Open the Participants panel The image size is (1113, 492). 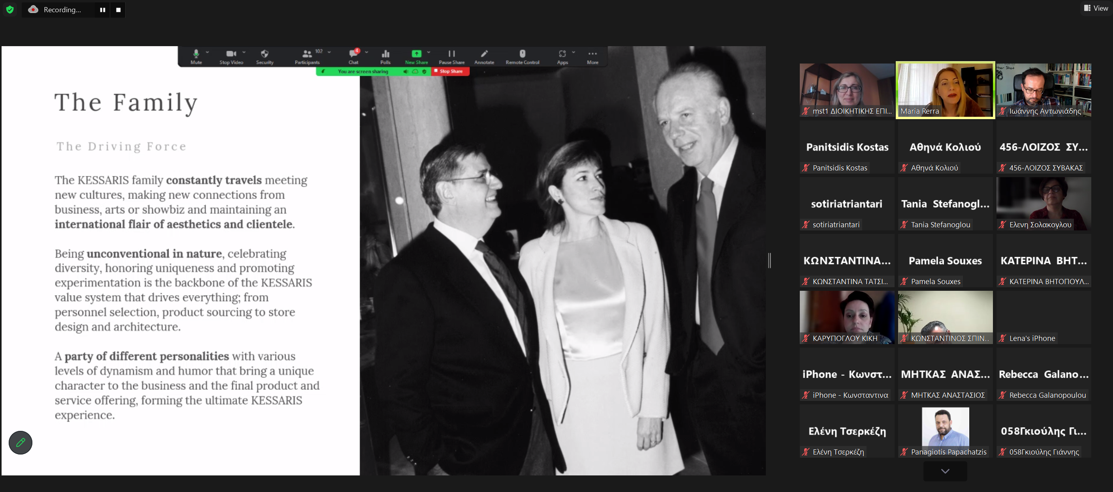coord(307,56)
